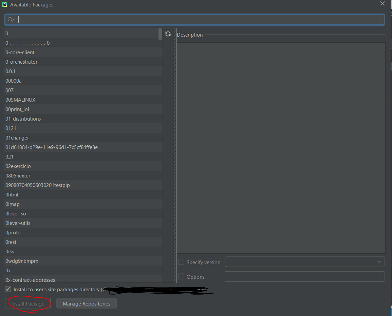
Task: Select the 0wdg9nbmpm package
Action: click(x=83, y=261)
